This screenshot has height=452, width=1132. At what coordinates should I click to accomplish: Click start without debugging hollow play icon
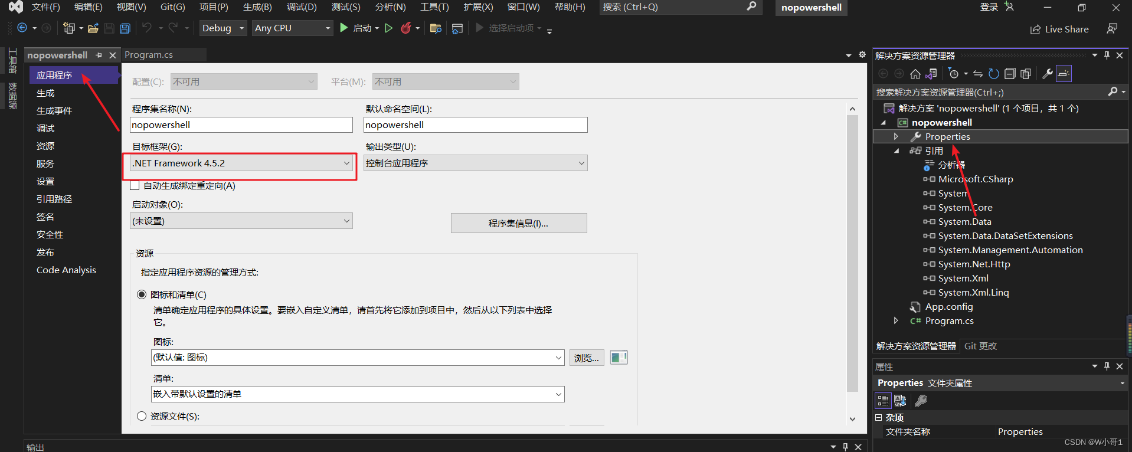388,28
